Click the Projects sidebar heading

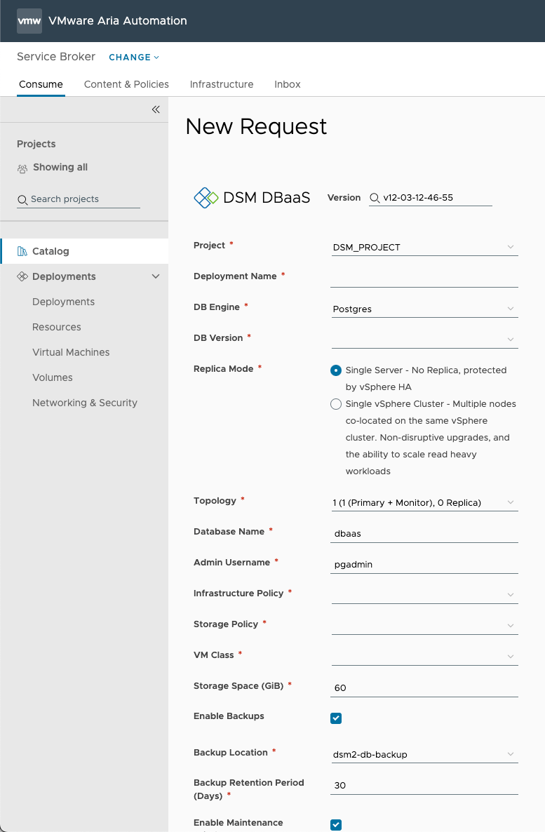pos(36,144)
